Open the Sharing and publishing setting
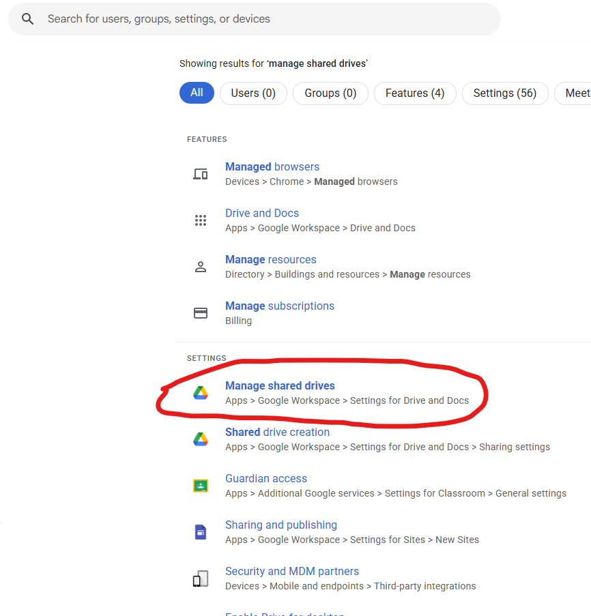591x616 pixels. [x=281, y=525]
